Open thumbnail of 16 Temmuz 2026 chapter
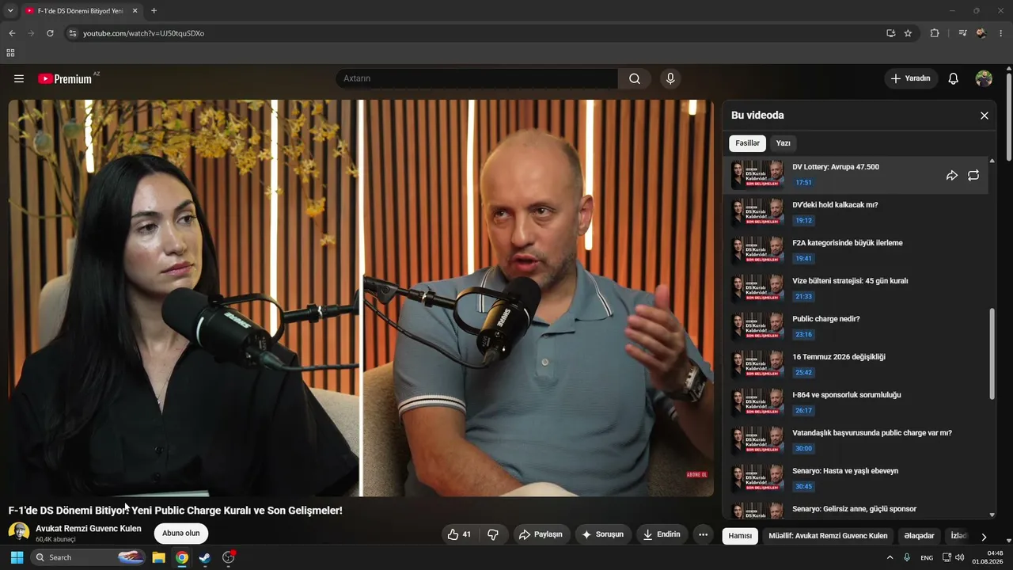 tap(757, 365)
